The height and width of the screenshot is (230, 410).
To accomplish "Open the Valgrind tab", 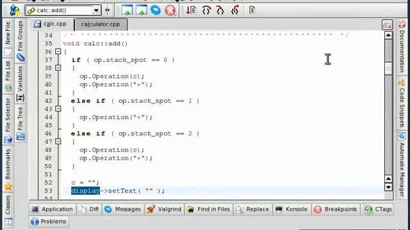I will pos(164,210).
